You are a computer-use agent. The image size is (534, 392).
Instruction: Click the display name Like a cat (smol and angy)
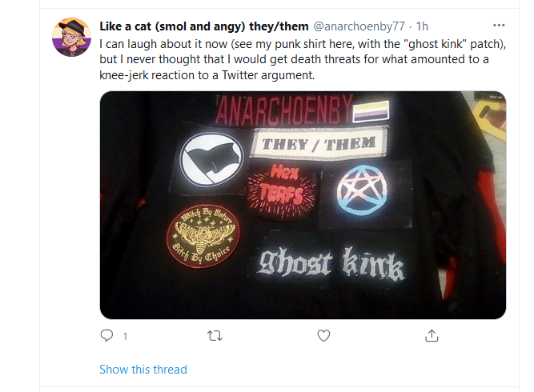203,26
